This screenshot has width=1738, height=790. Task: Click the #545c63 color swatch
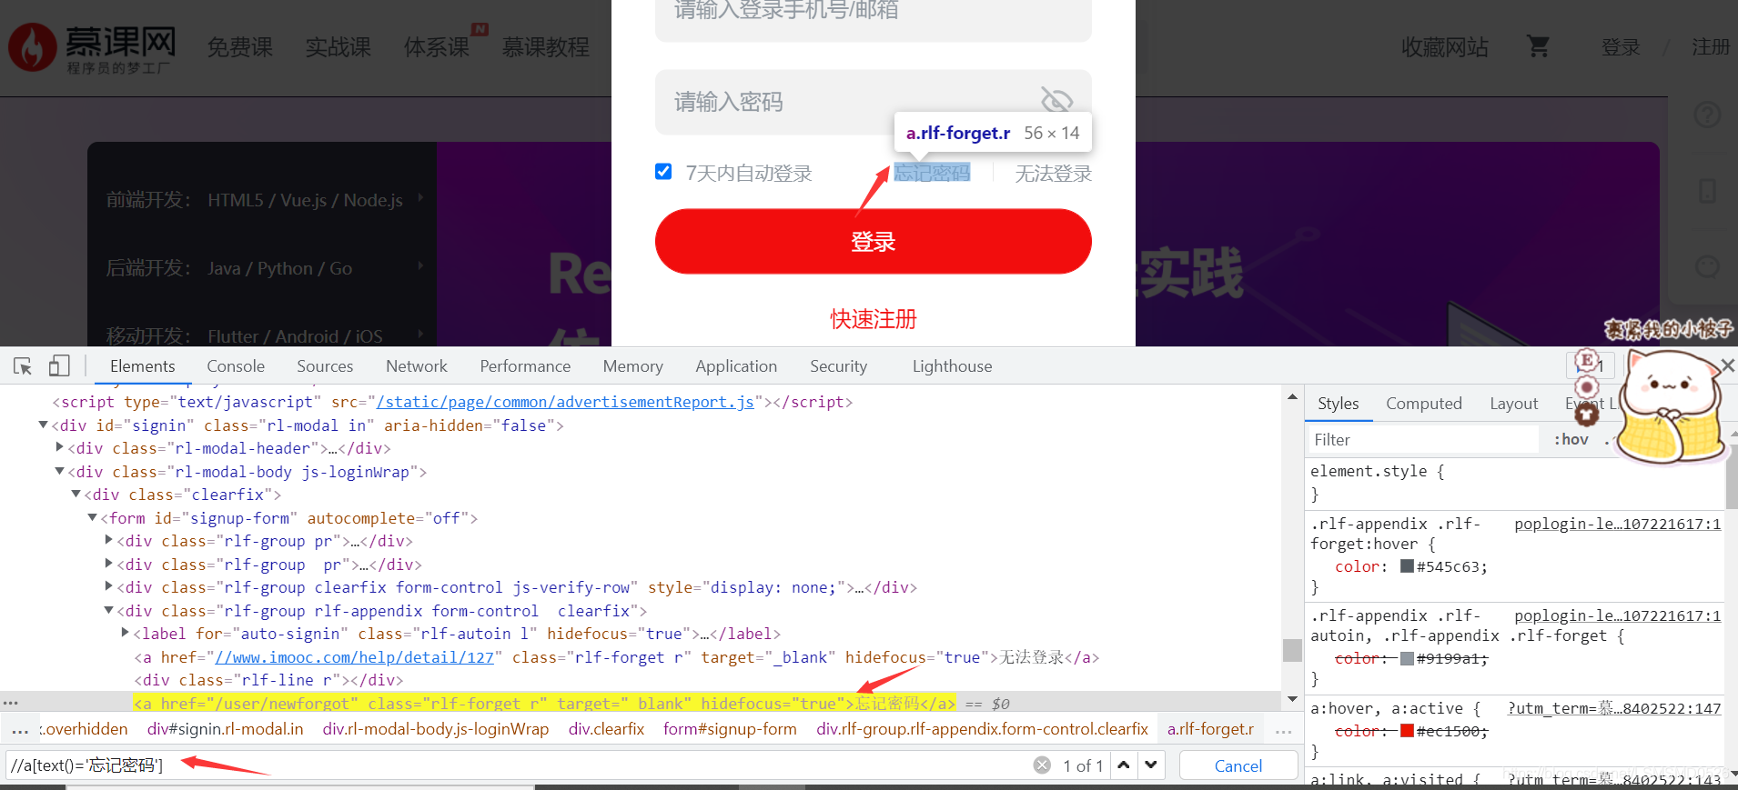coord(1407,566)
